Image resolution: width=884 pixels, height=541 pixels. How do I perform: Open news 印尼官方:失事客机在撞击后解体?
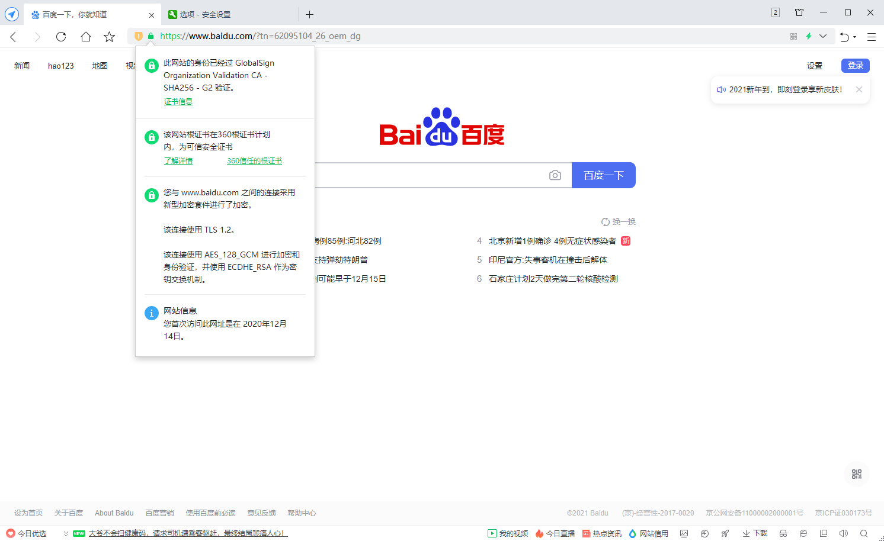coord(548,260)
